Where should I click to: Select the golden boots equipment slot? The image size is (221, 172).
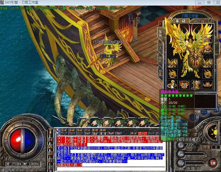(x=196, y=85)
